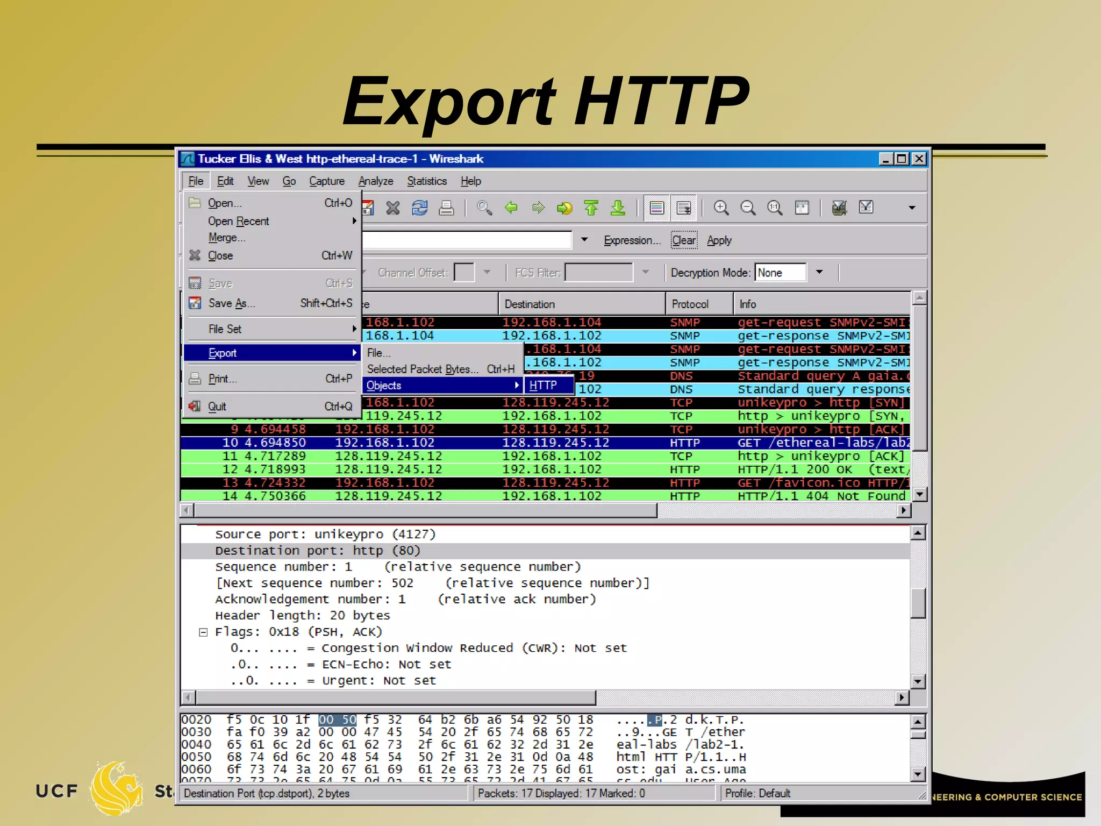Screen dimensions: 1101x826
Task: Click the Close capture file toolbar icon
Action: pos(393,208)
